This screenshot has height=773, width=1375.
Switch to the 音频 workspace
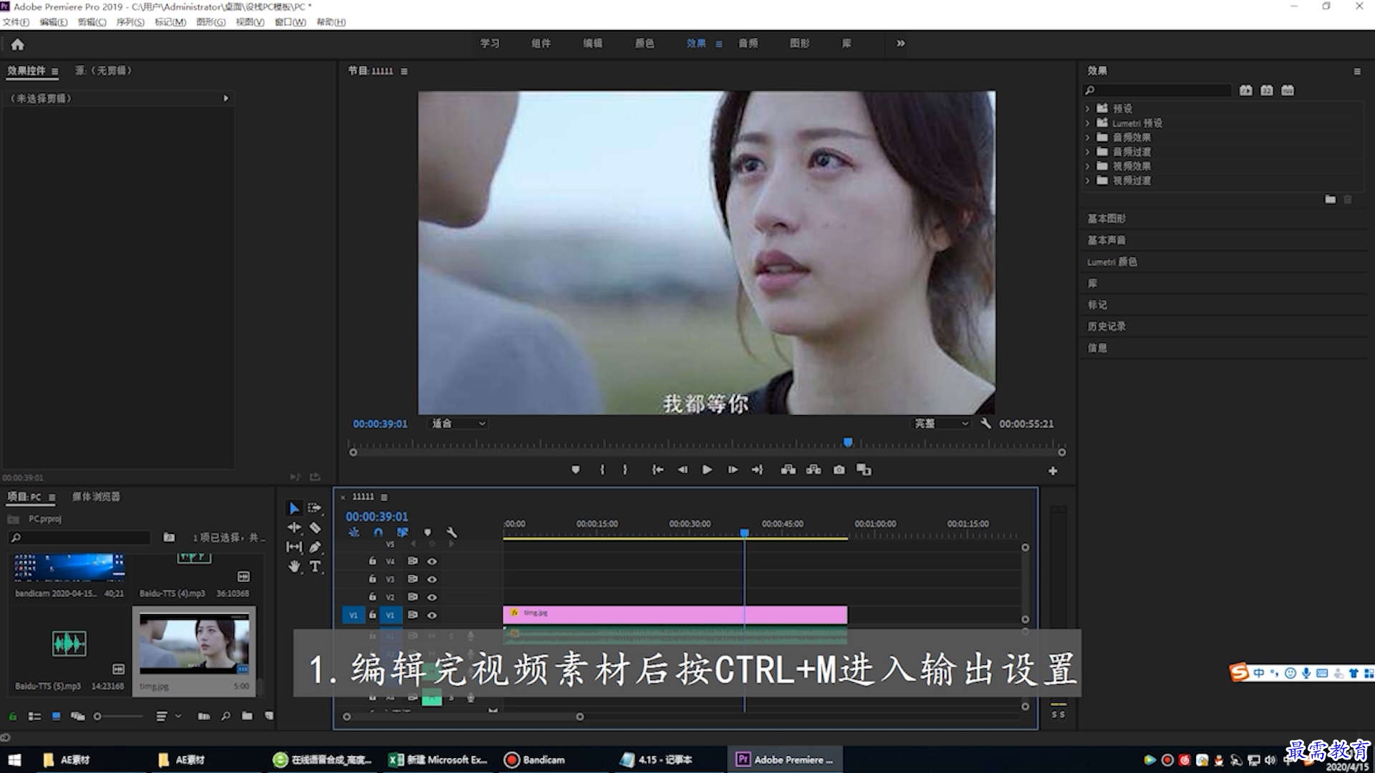tap(748, 44)
